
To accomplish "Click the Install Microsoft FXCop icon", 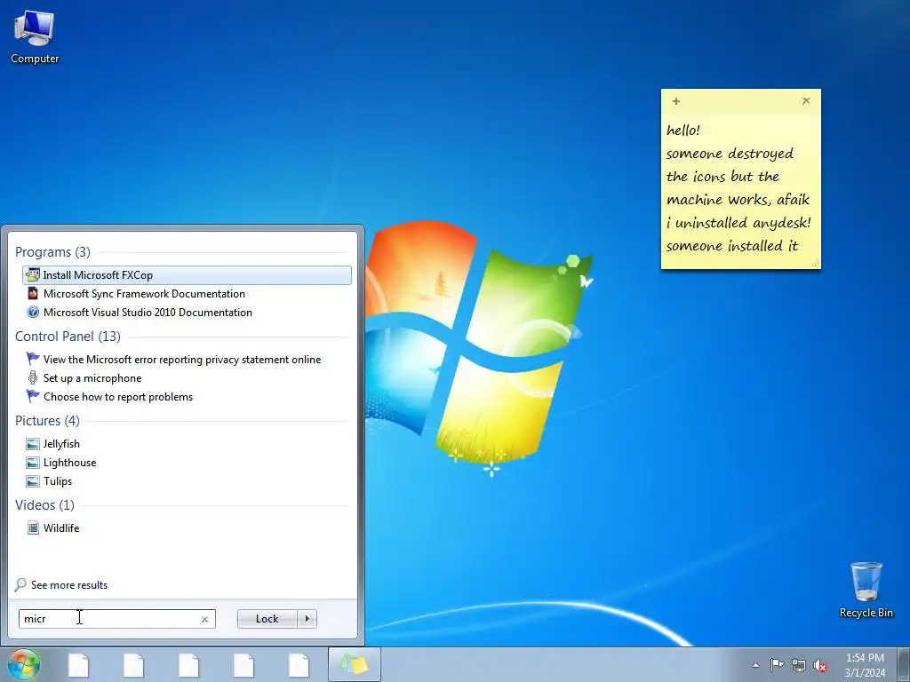I will pyautogui.click(x=33, y=275).
